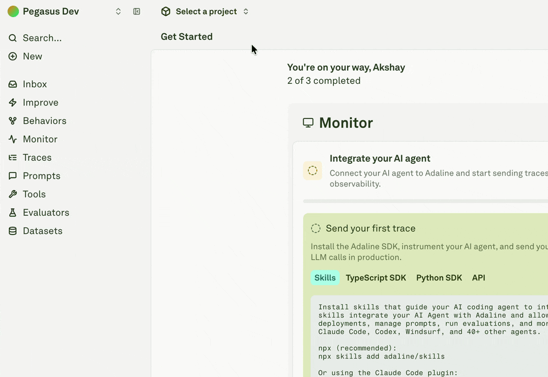Click the monitor screen icon beside Monitor heading
The height and width of the screenshot is (377, 548).
[x=308, y=123]
